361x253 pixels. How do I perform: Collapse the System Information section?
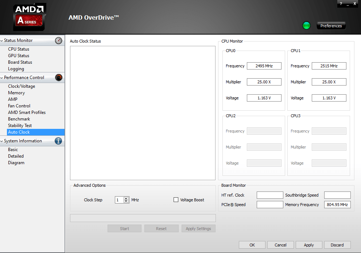pos(1,141)
